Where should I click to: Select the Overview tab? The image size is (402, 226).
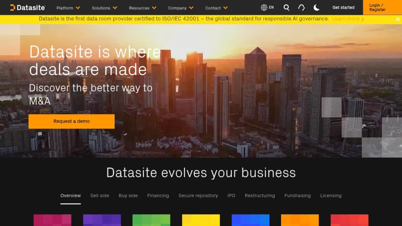click(x=70, y=196)
